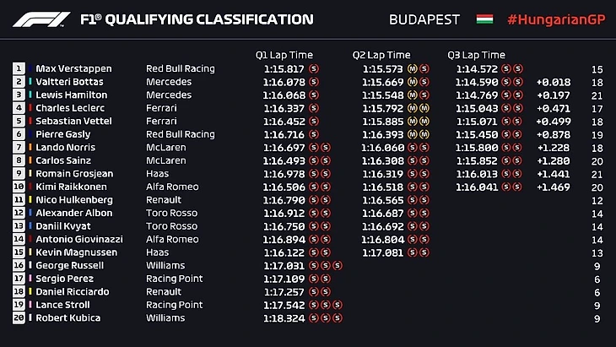
Task: Click the position 1 number badge
Action: (x=19, y=68)
